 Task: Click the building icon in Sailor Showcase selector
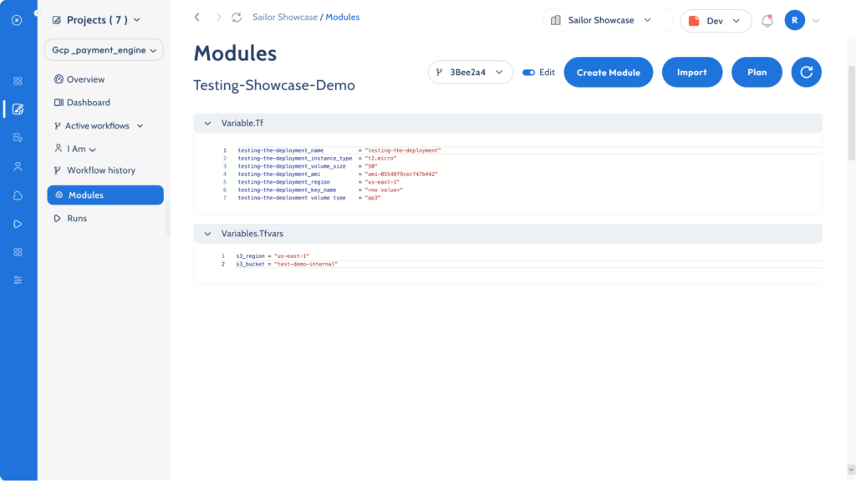556,20
